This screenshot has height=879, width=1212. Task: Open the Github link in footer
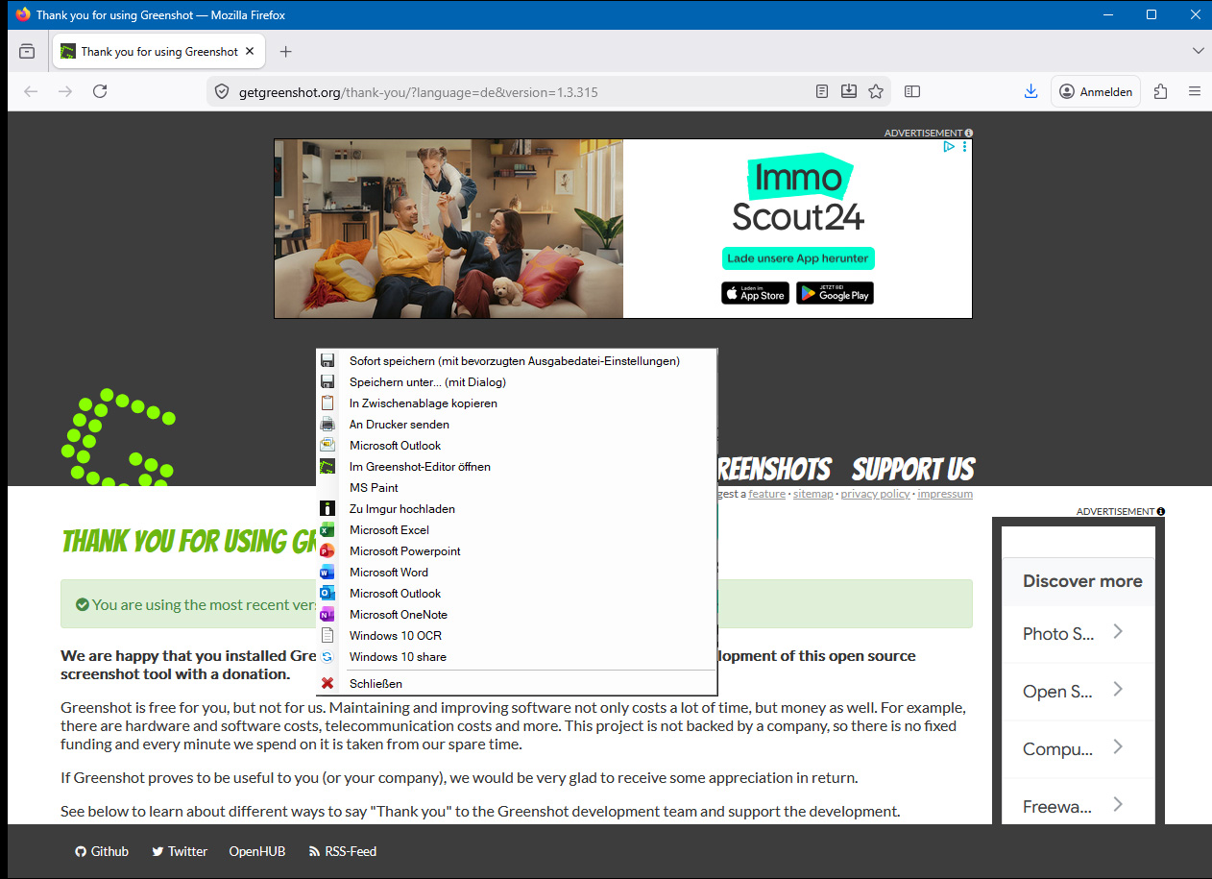[102, 851]
